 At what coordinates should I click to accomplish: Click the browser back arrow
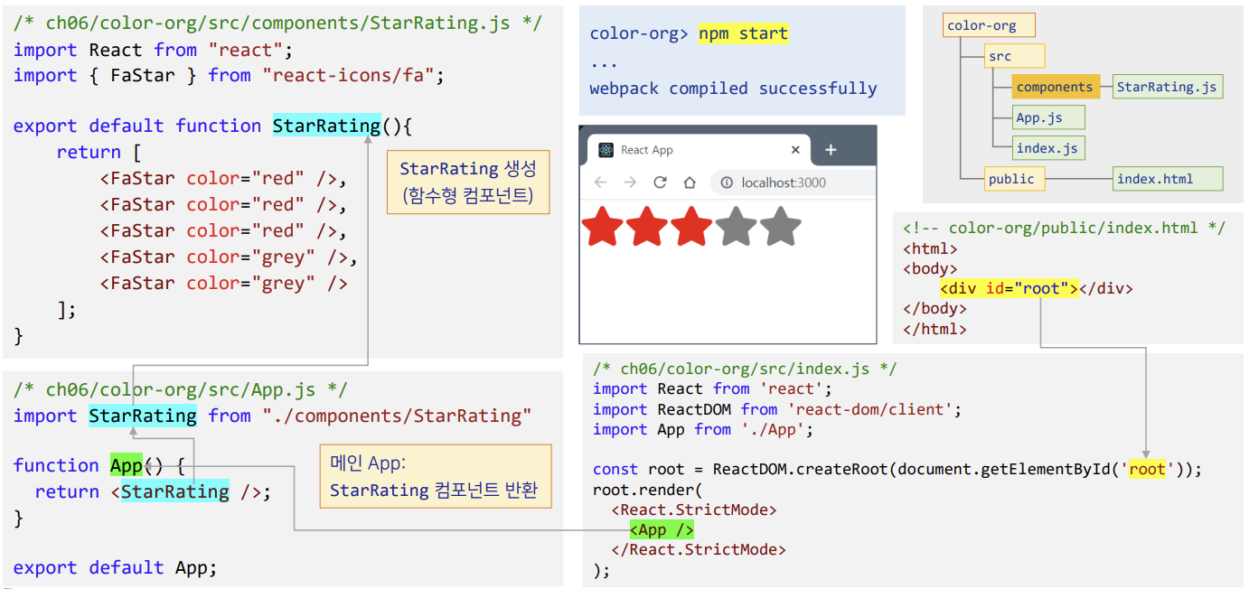(x=600, y=182)
